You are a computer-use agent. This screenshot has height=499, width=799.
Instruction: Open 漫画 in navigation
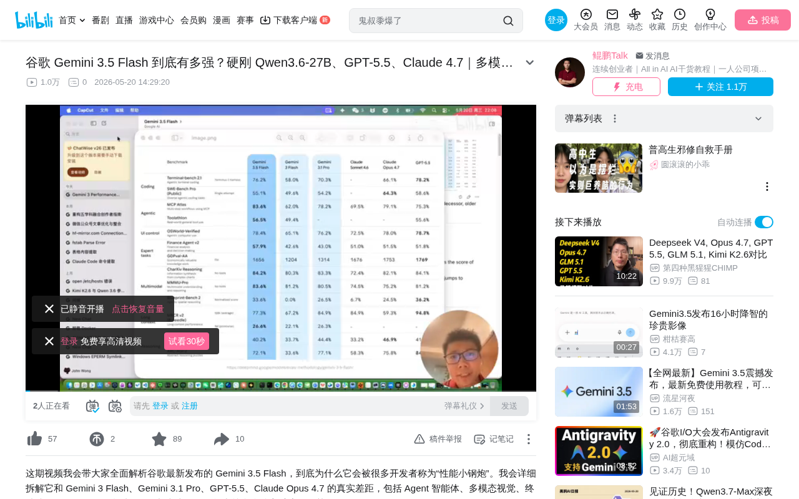222,20
